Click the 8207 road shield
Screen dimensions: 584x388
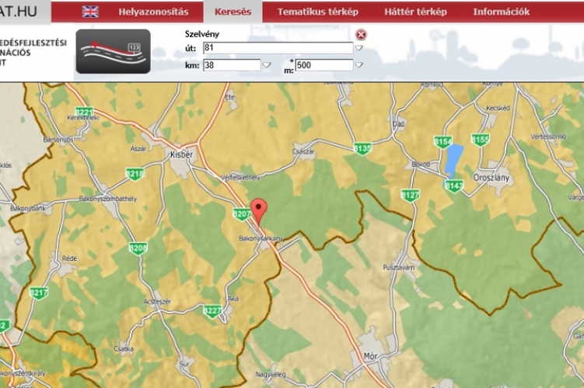(x=241, y=213)
